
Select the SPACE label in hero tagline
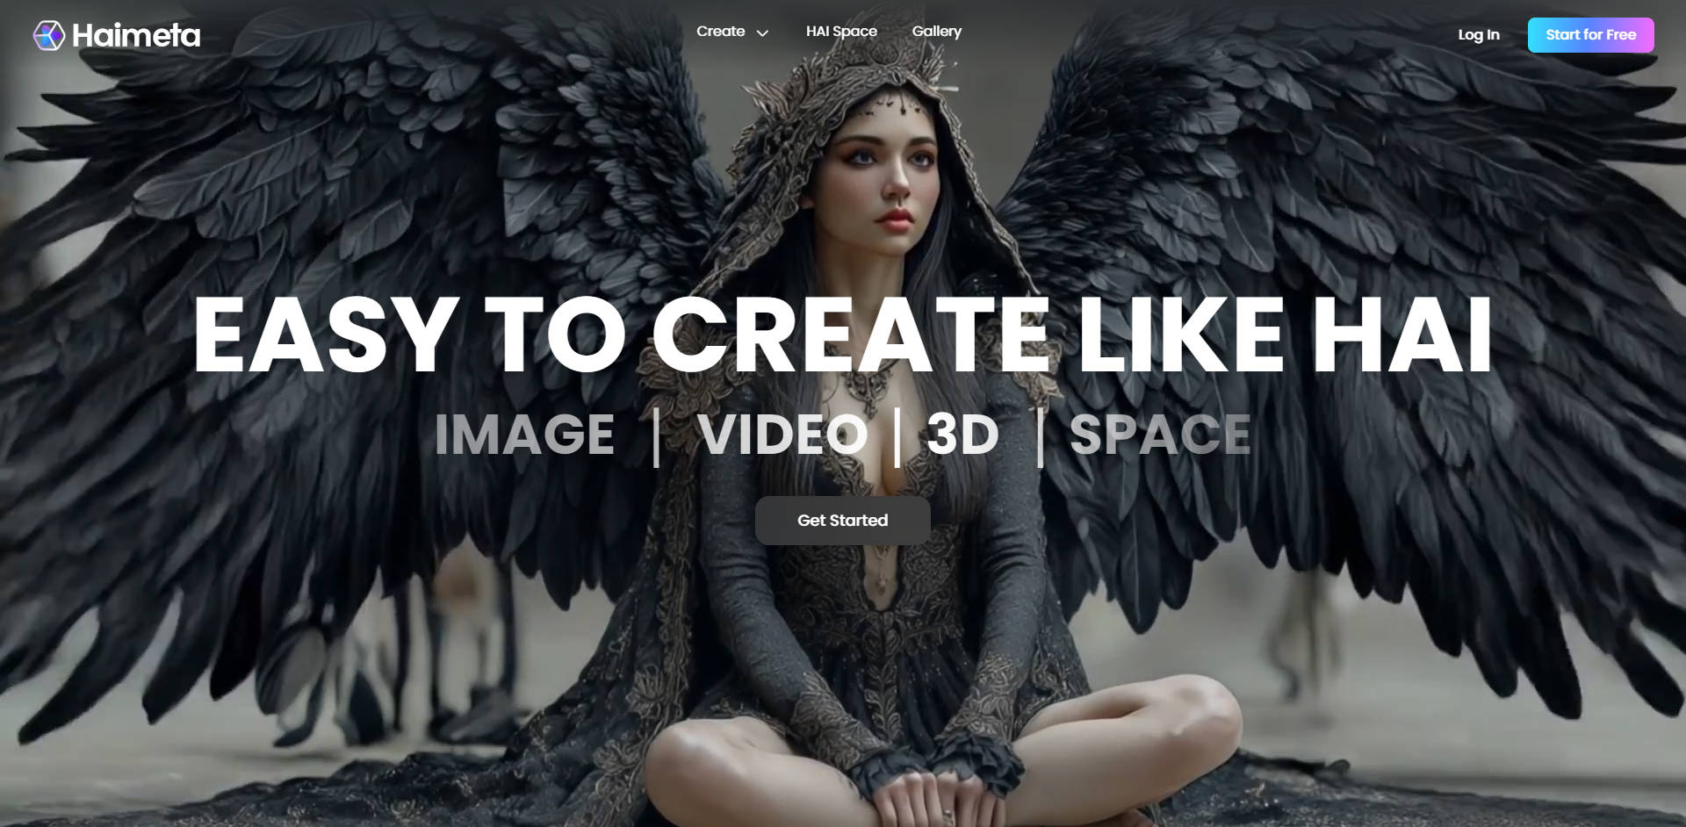click(1159, 435)
